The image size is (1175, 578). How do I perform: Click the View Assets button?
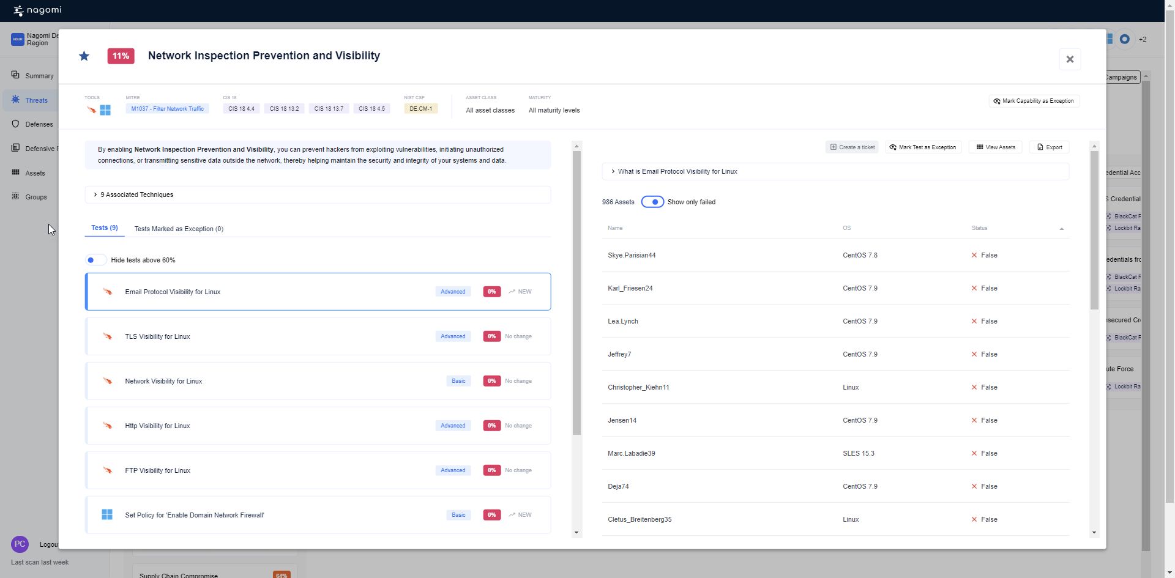coord(996,147)
